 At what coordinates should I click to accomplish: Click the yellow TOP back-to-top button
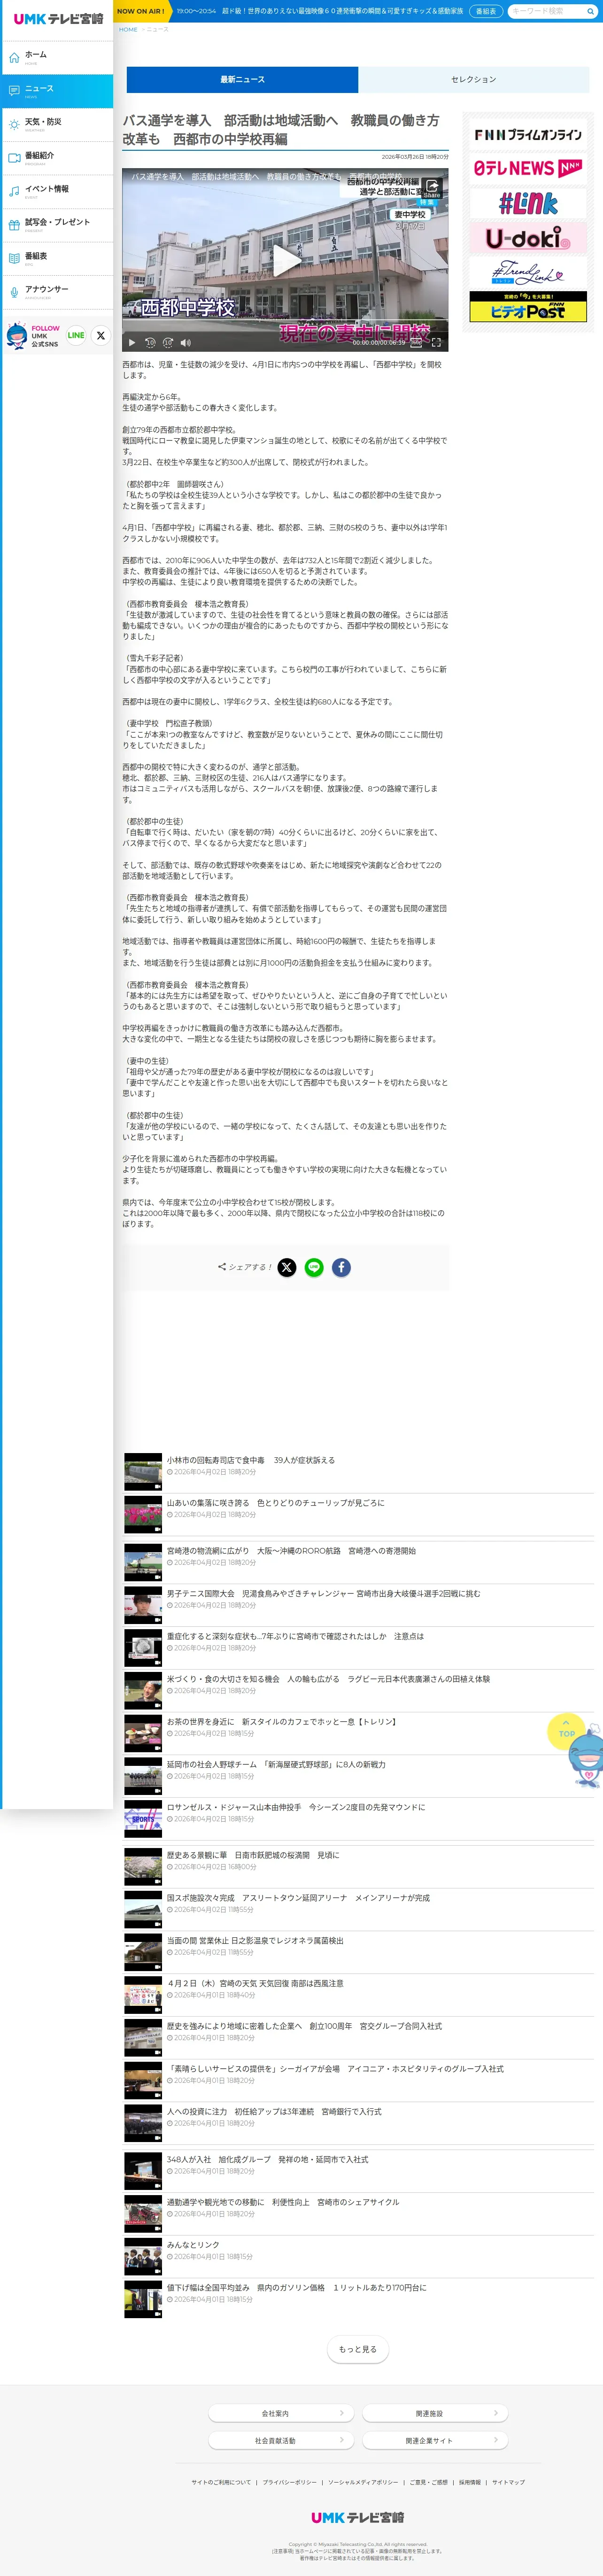click(567, 1733)
